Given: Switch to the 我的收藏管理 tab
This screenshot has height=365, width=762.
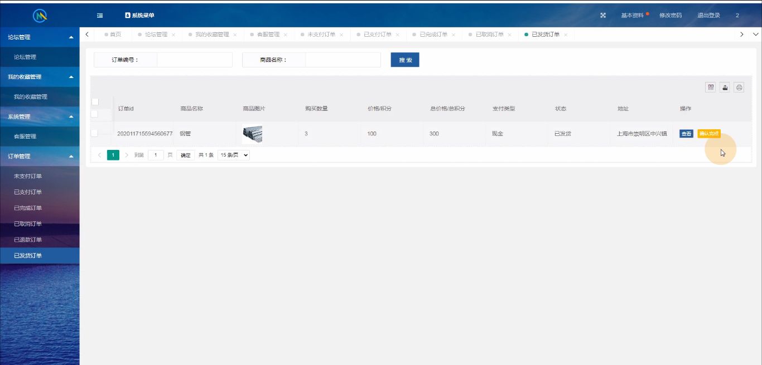Looking at the screenshot, I should (212, 35).
